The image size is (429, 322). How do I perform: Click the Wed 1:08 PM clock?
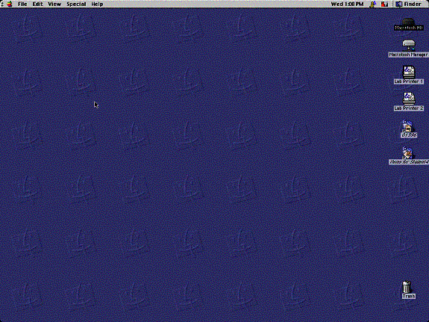coord(347,4)
